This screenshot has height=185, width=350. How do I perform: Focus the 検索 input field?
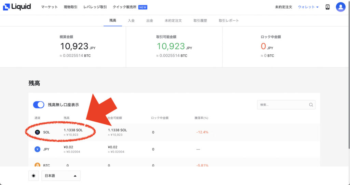286,105
